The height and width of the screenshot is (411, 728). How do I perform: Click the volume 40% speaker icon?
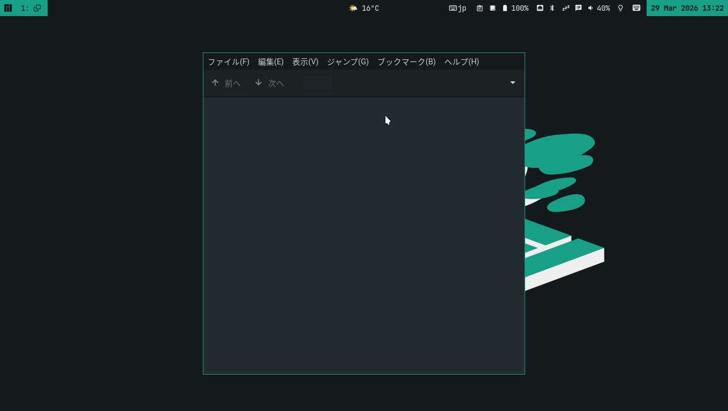590,8
